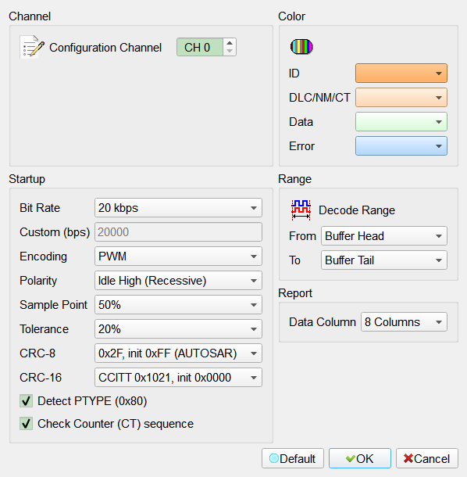Decrement the CH 0 channel spinner down
Screen dimensions: 467x477
coord(230,51)
